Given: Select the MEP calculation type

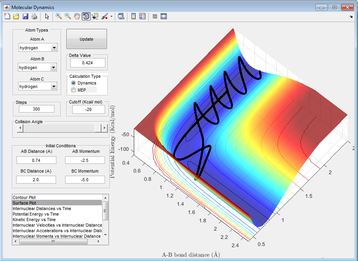Looking at the screenshot, I should [73, 90].
